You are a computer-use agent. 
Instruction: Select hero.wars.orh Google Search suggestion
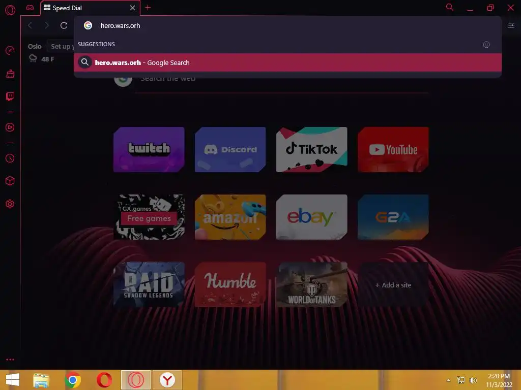coord(287,62)
